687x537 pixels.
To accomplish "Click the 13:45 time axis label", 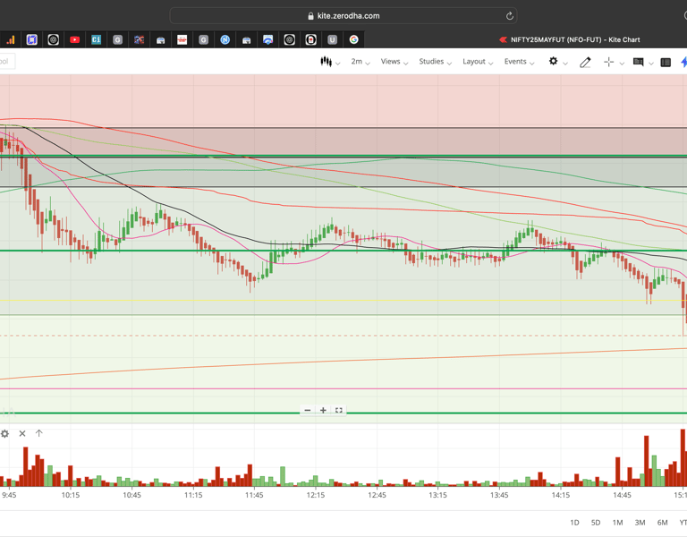I will point(499,495).
